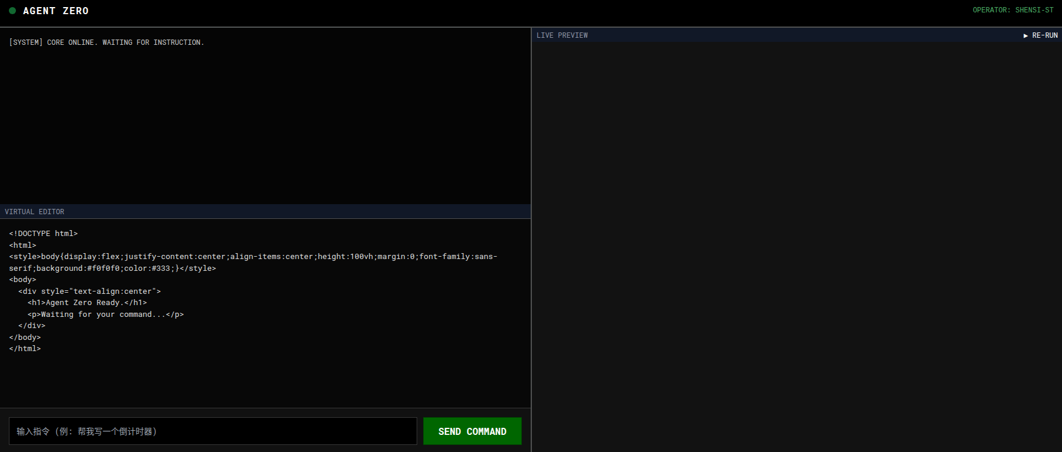Select the VIRTUAL EDITOR panel header
The width and height of the screenshot is (1062, 452).
[x=35, y=212]
